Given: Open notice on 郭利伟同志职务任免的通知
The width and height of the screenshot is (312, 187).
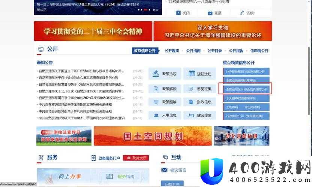Looking at the screenshot, I should (75, 111).
